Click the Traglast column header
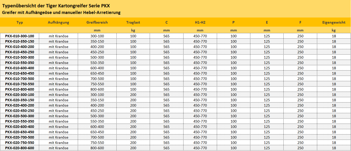Viewport: 351px width, 151px height. click(133, 22)
